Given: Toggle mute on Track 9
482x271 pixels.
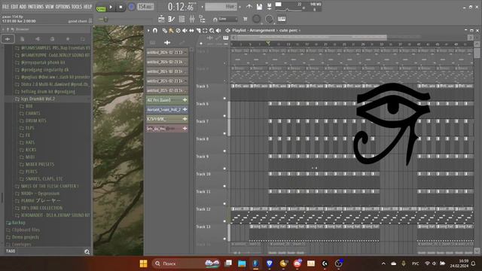Looking at the screenshot, I should click(x=224, y=169).
